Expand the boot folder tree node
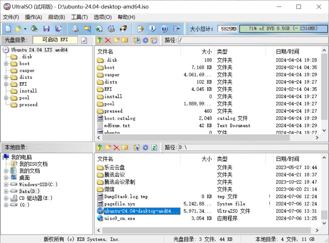 (x=6, y=64)
